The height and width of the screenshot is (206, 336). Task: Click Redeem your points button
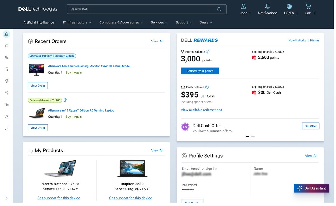(200, 71)
